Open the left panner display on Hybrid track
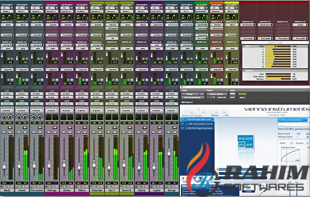This screenshot has width=310, height=197. 138,117
